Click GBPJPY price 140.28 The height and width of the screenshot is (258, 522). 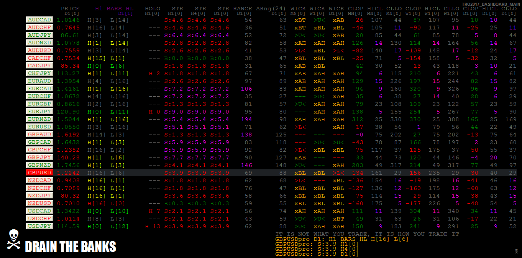(68, 157)
